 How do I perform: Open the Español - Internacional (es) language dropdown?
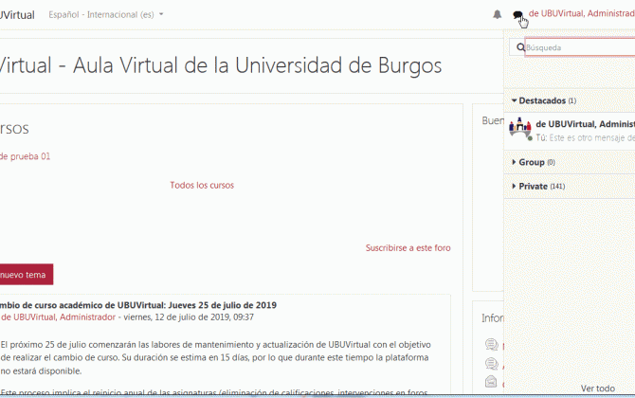(x=106, y=14)
